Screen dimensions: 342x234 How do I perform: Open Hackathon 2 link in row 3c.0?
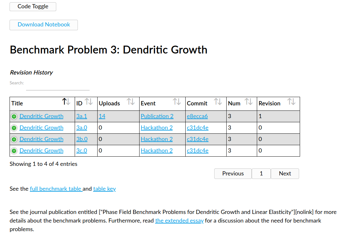(x=157, y=151)
